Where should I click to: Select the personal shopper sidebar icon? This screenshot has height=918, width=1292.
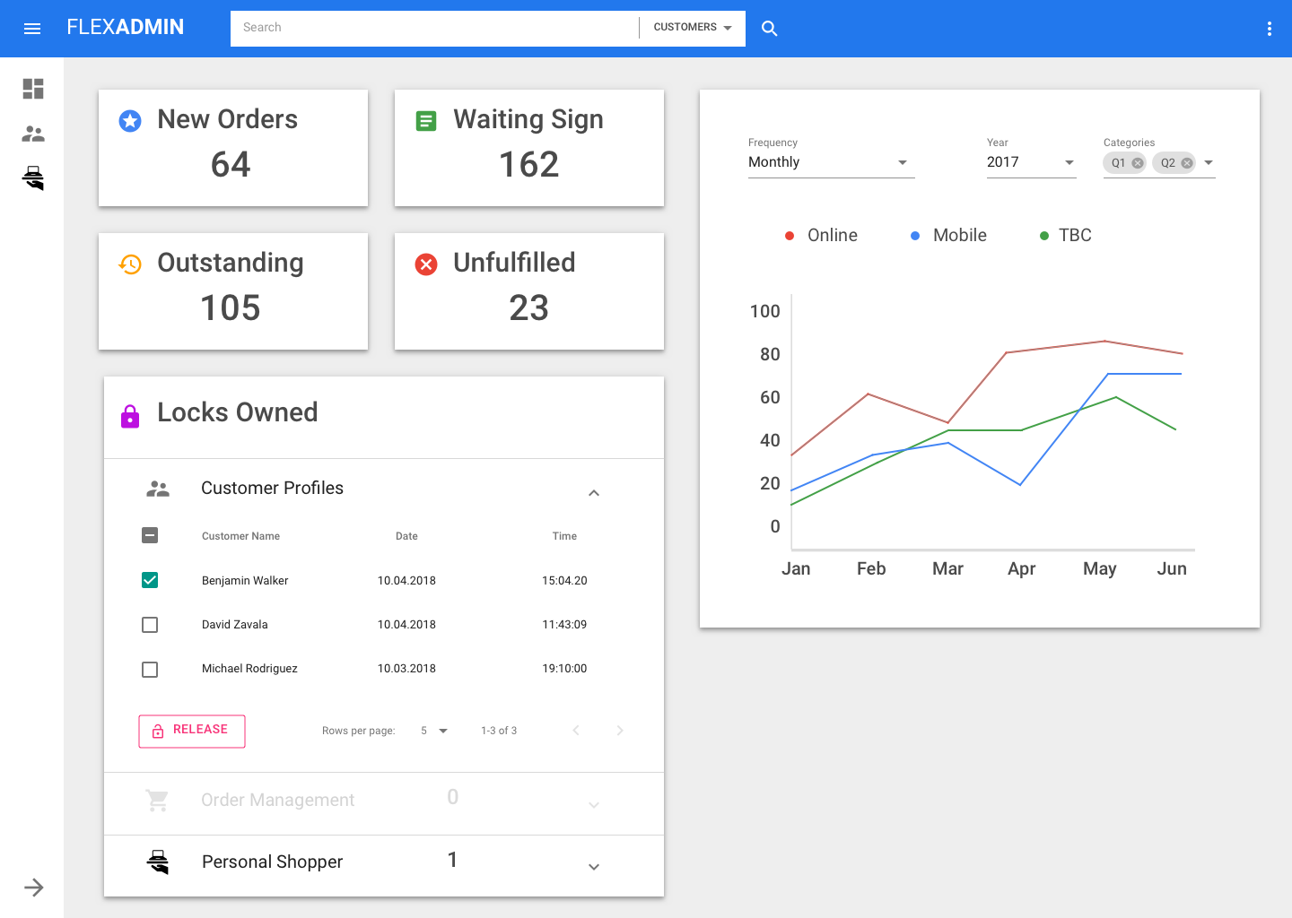[x=33, y=178]
